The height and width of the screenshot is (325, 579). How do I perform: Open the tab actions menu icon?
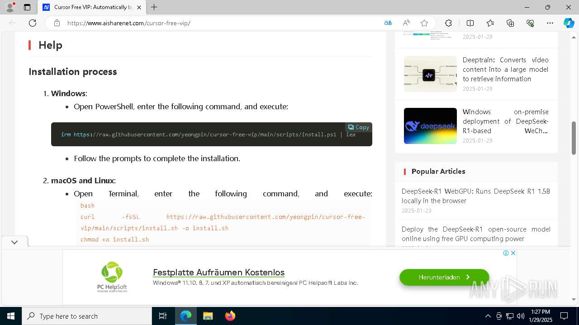click(27, 7)
